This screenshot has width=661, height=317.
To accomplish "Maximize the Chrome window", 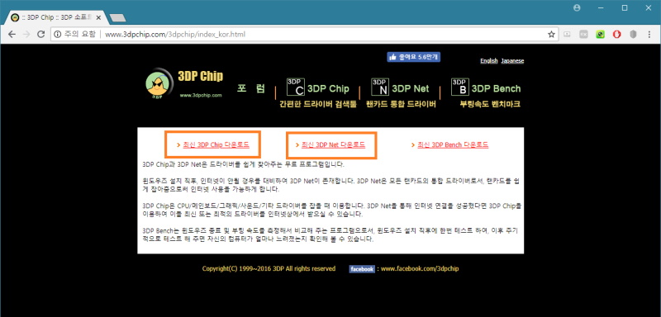I will pos(625,7).
